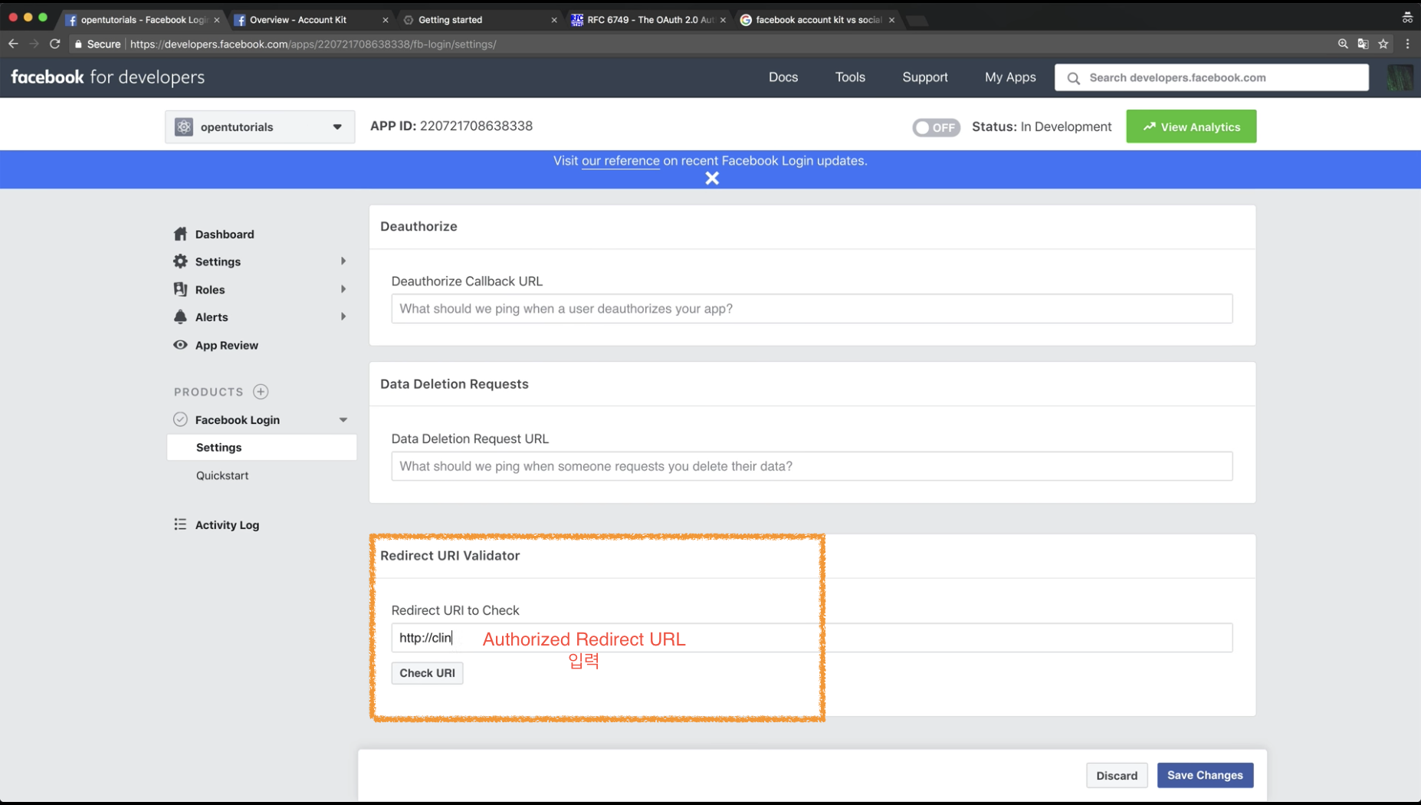Open the user profile avatar
Screen dimensions: 1421x805
pyautogui.click(x=1400, y=77)
